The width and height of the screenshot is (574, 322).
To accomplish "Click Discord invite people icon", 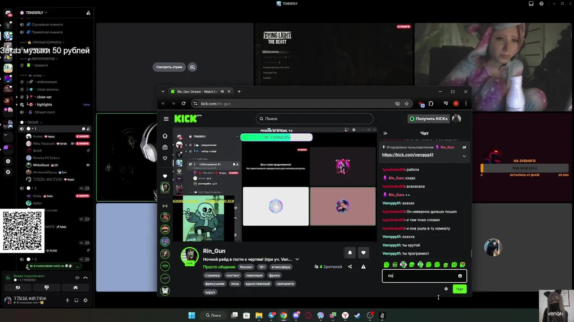I will tap(88, 13).
